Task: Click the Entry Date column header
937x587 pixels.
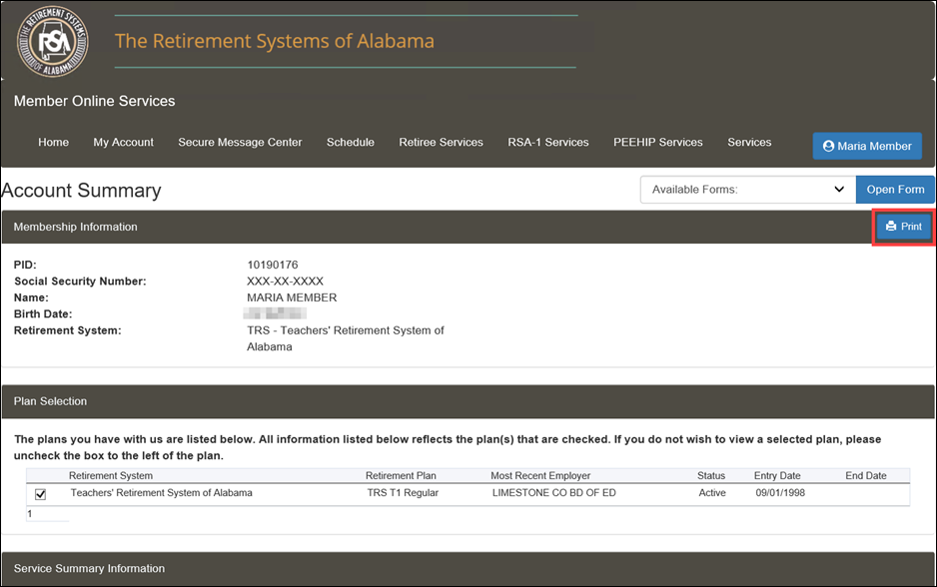Action: tap(777, 476)
